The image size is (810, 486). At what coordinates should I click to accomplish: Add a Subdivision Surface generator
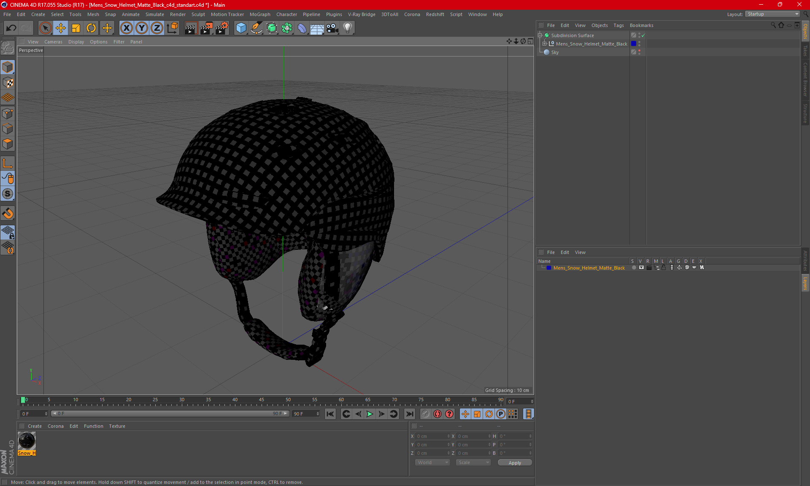coord(272,28)
